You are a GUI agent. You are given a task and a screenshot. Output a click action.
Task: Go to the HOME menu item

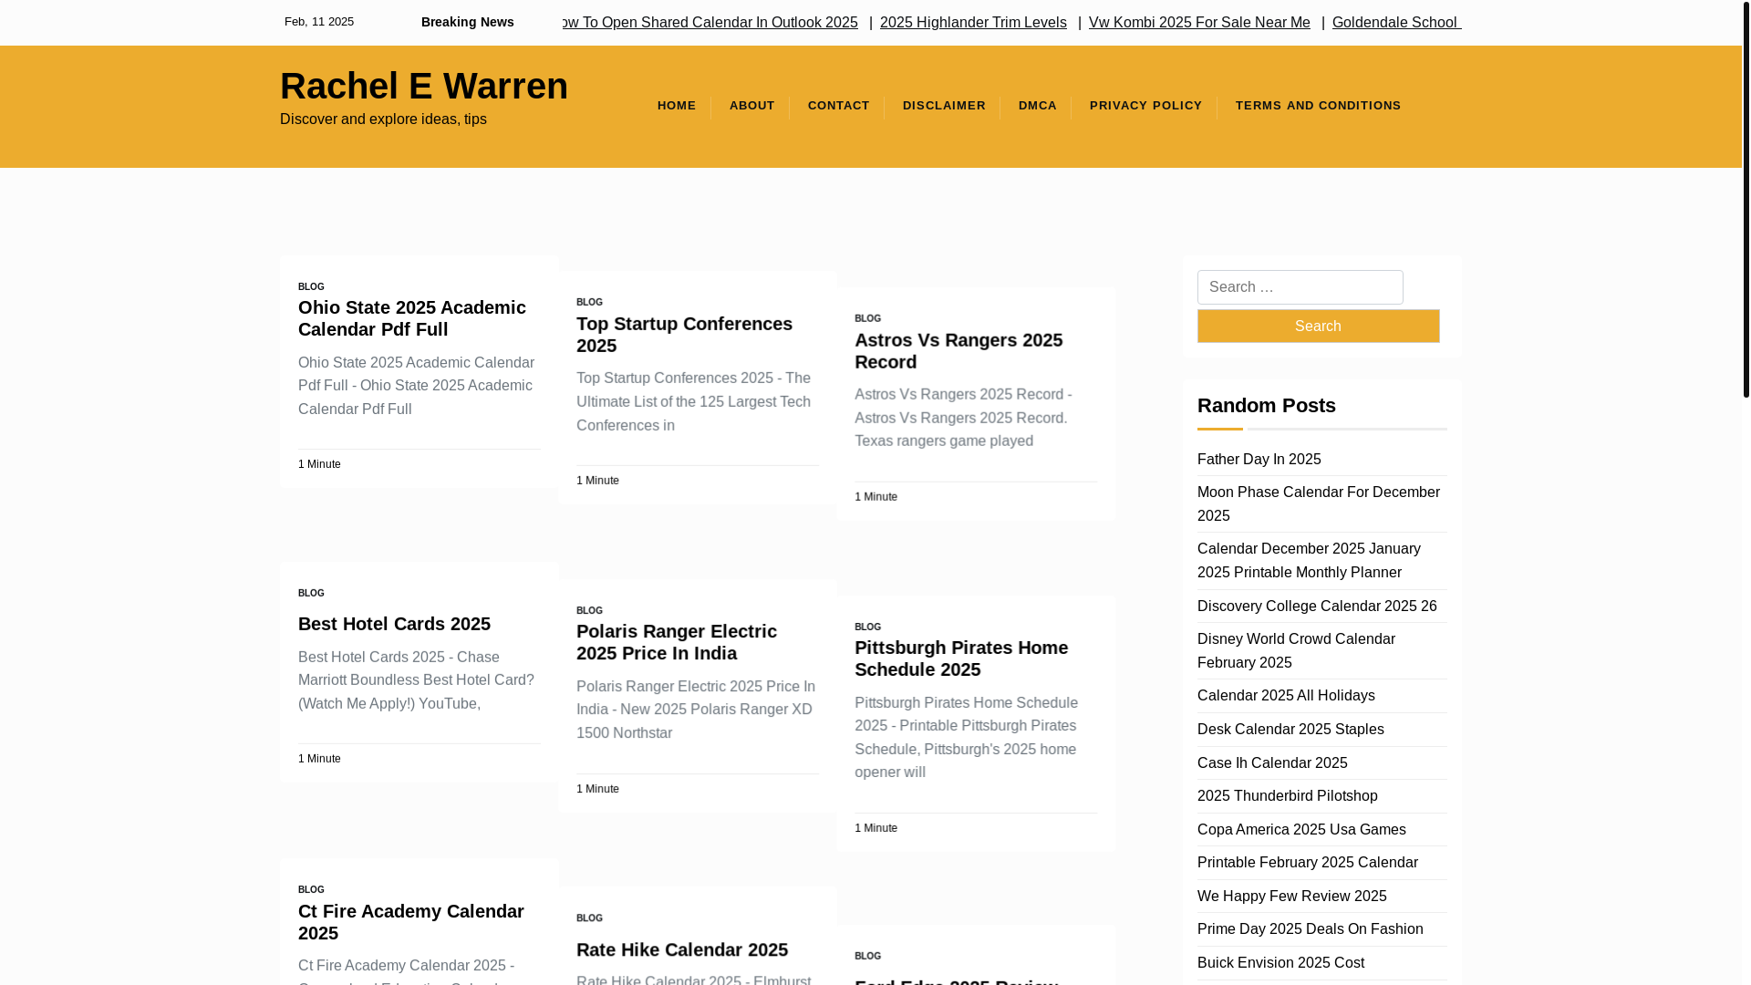pos(677,106)
